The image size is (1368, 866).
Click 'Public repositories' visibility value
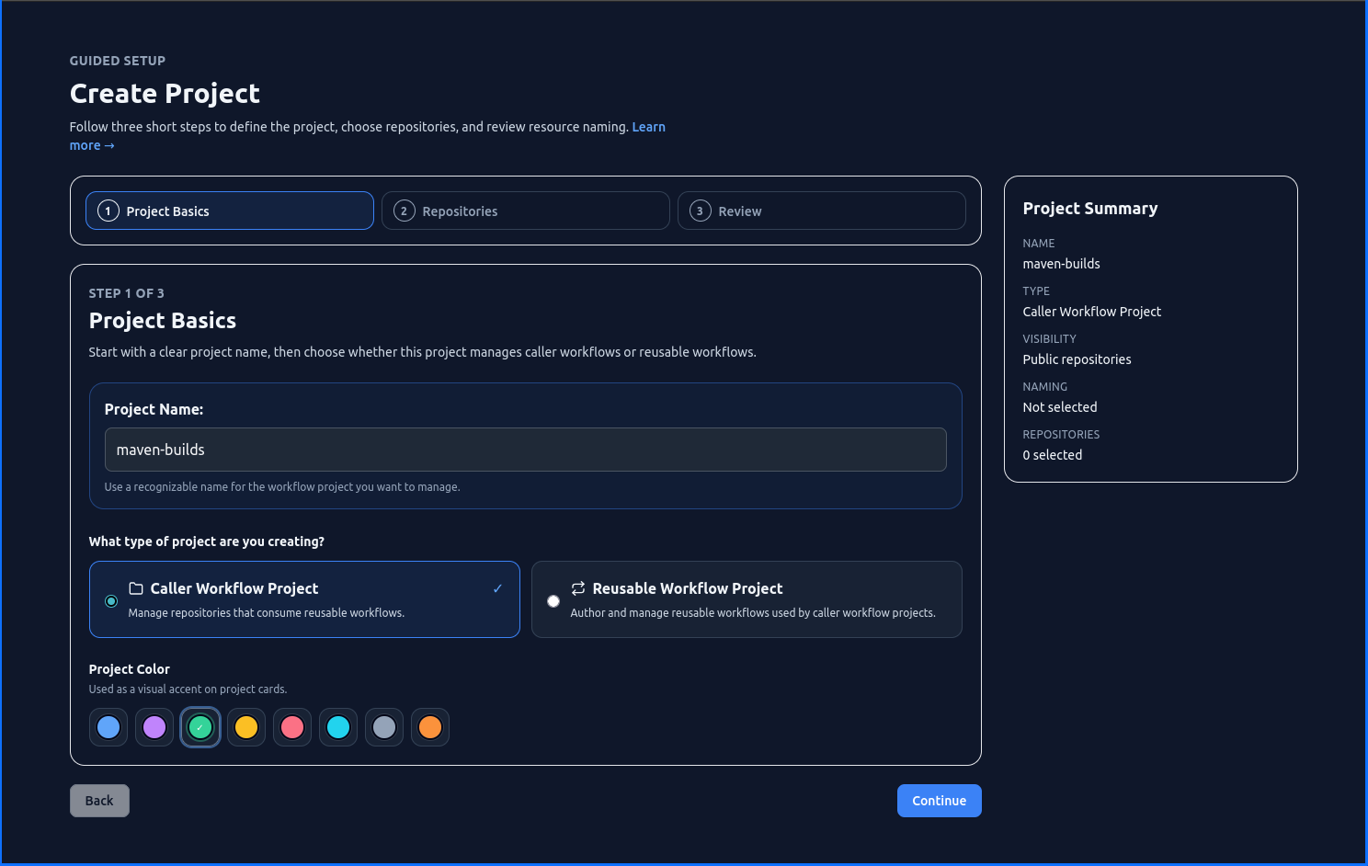pos(1077,359)
